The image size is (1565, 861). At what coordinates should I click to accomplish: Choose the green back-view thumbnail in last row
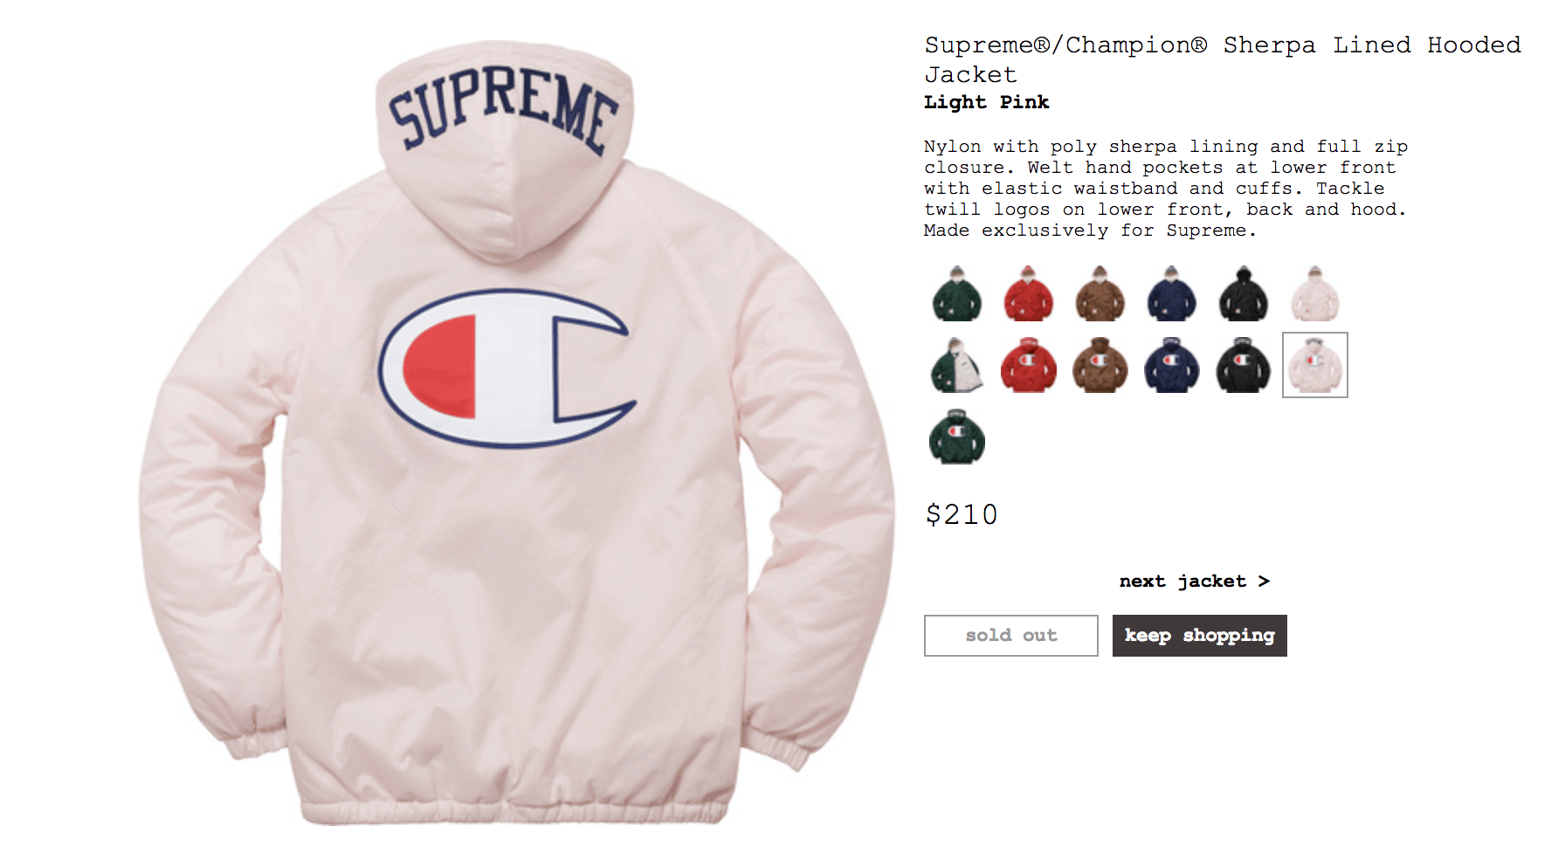click(x=957, y=437)
